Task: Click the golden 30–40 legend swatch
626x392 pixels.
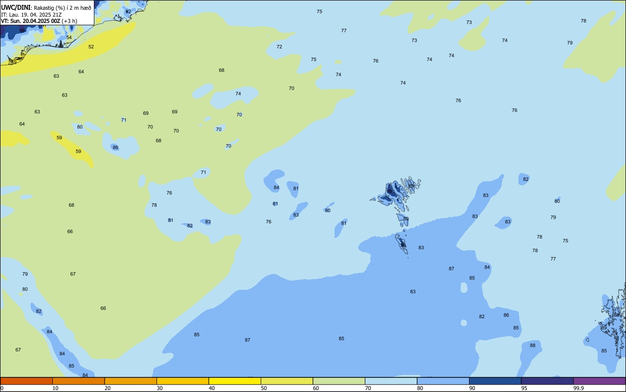Action: pyautogui.click(x=182, y=381)
